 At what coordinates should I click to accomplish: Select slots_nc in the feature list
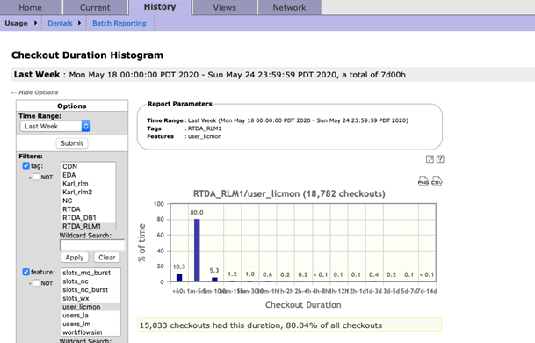(90, 281)
